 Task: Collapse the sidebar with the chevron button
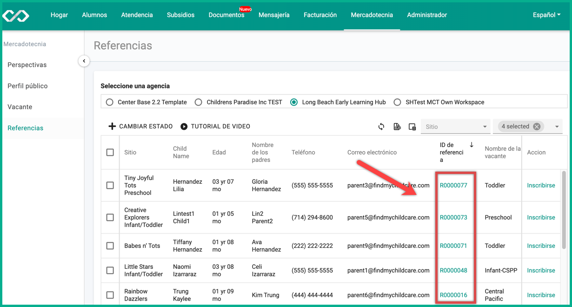tap(84, 61)
